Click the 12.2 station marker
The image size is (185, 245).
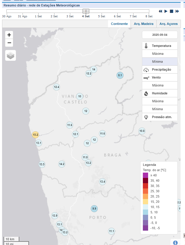(89, 74)
